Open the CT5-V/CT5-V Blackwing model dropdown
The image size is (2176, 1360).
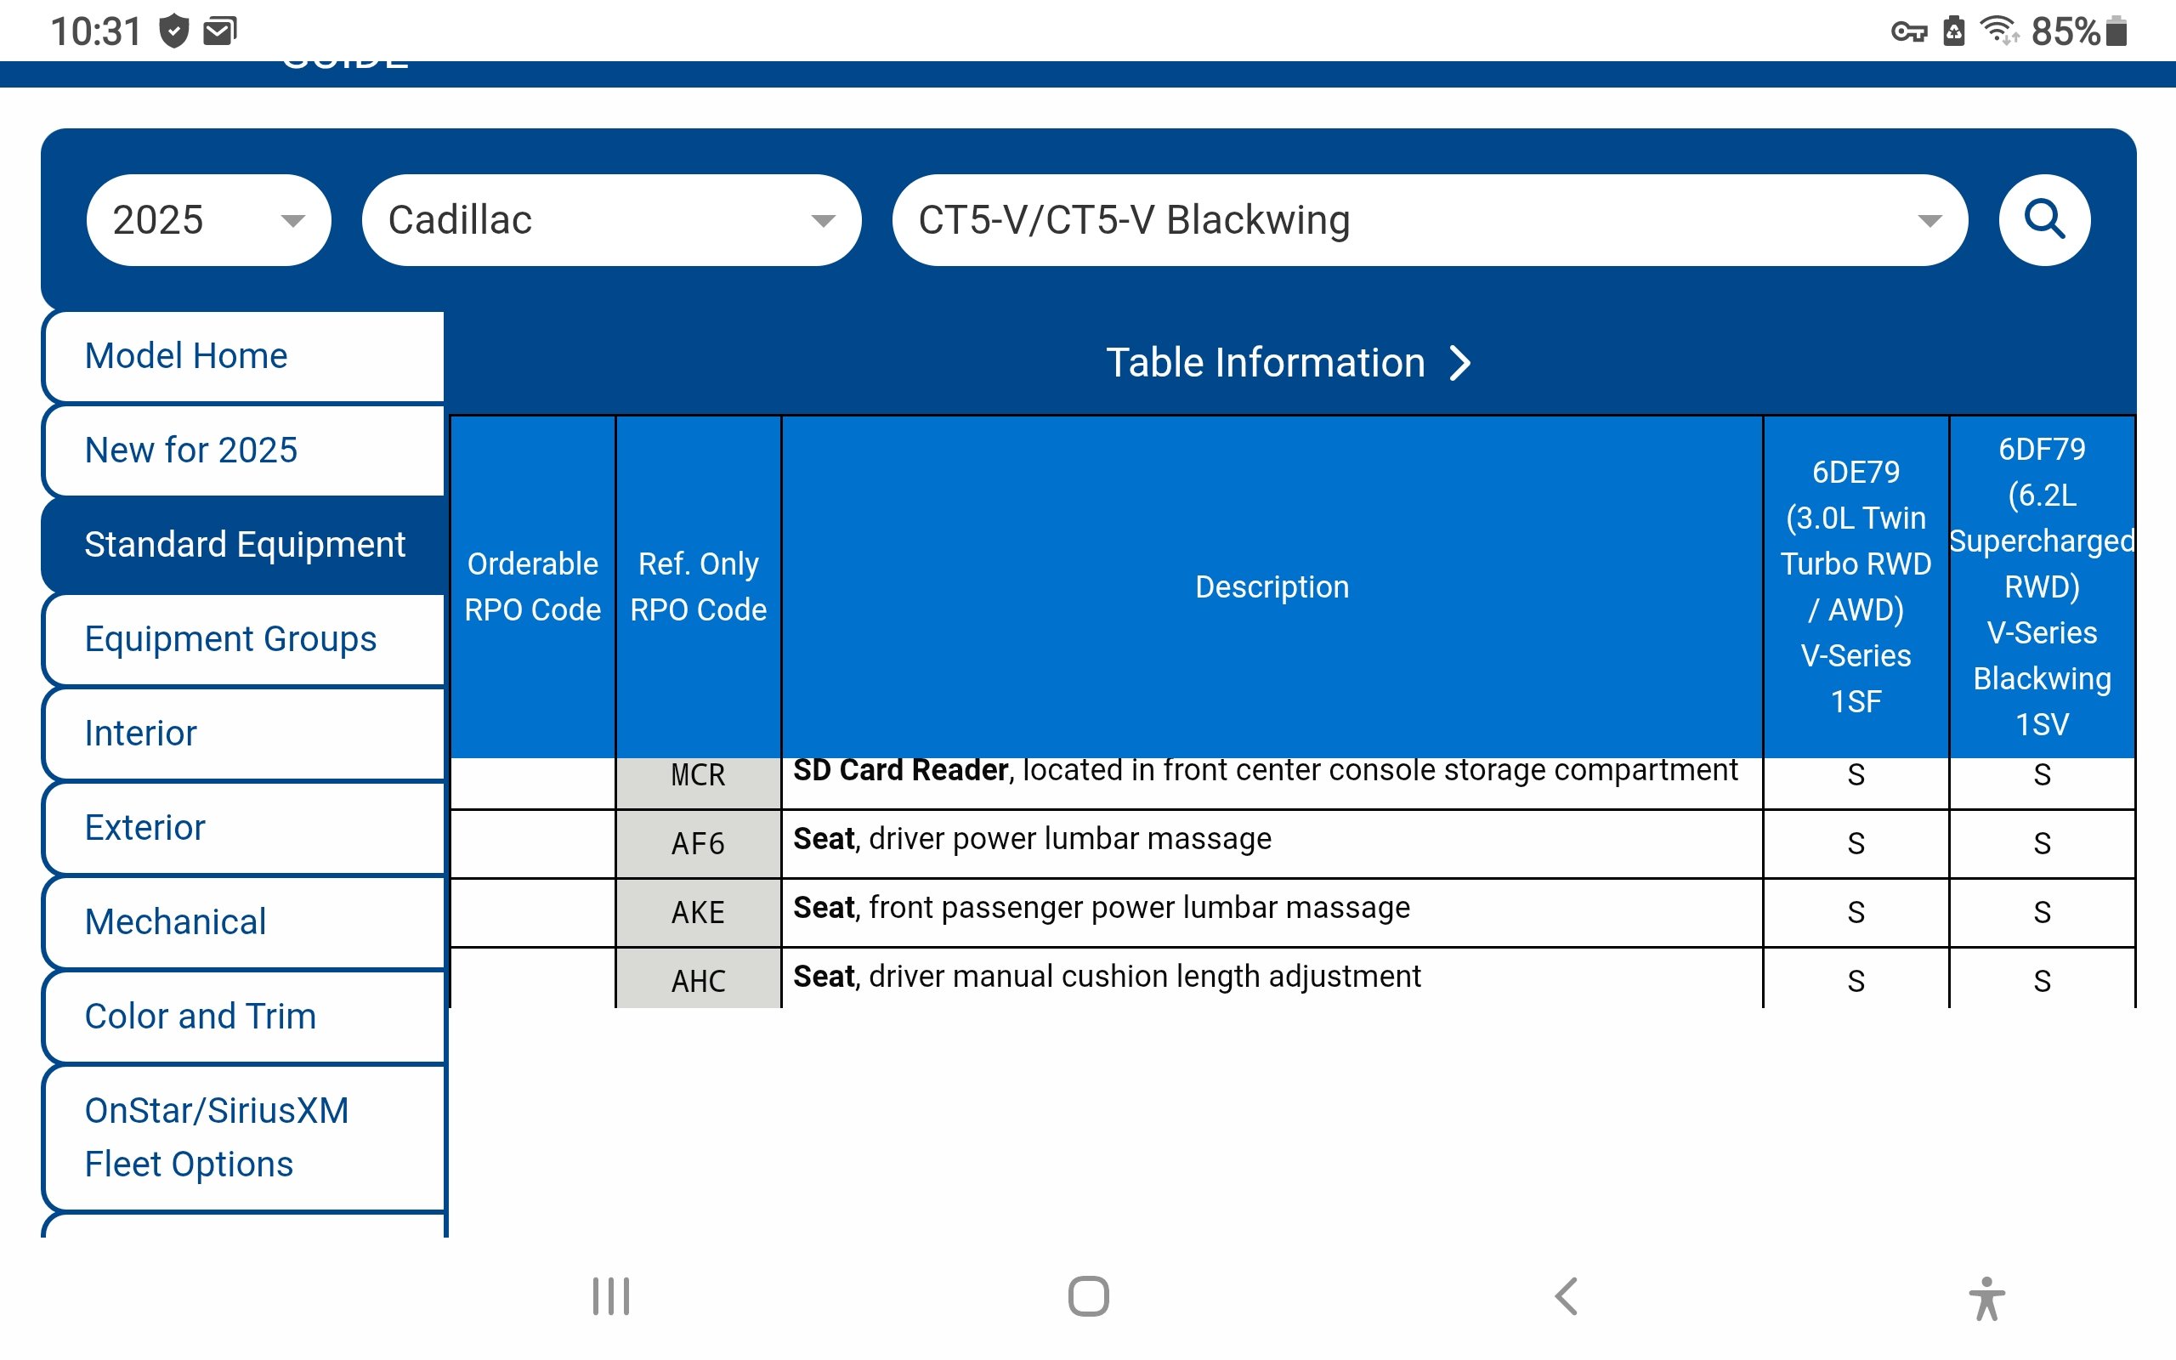(1429, 220)
